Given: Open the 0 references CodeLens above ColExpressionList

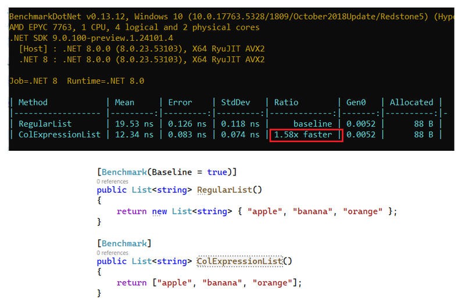Looking at the screenshot, I should coord(112,253).
